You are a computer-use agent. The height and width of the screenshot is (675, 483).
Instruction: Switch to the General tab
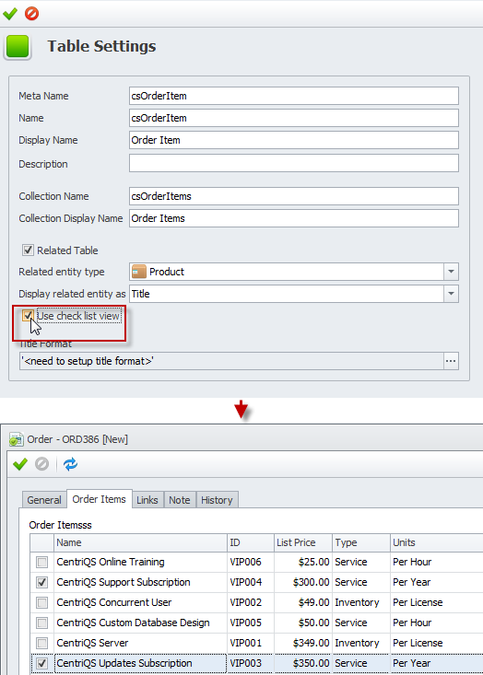tap(44, 500)
